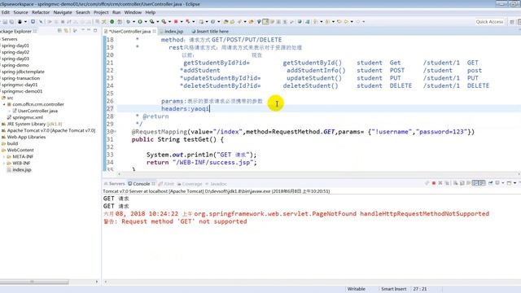Click Package Explorer scroll right arrow

click(97, 282)
